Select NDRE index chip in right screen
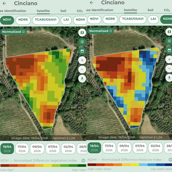This screenshot has height=172, width=172. pos(110,19)
